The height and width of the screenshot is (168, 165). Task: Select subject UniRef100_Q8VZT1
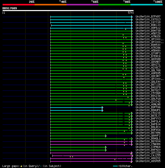coord(148,65)
